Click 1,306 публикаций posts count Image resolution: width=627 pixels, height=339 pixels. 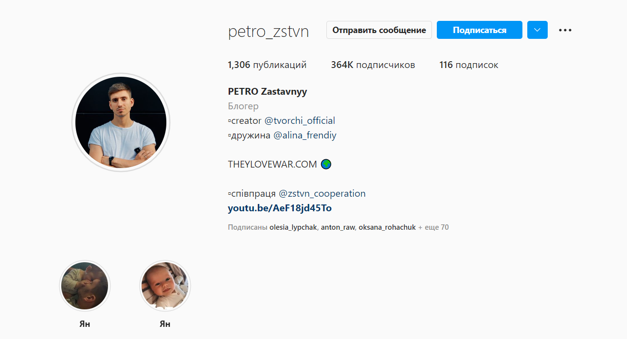coord(267,65)
